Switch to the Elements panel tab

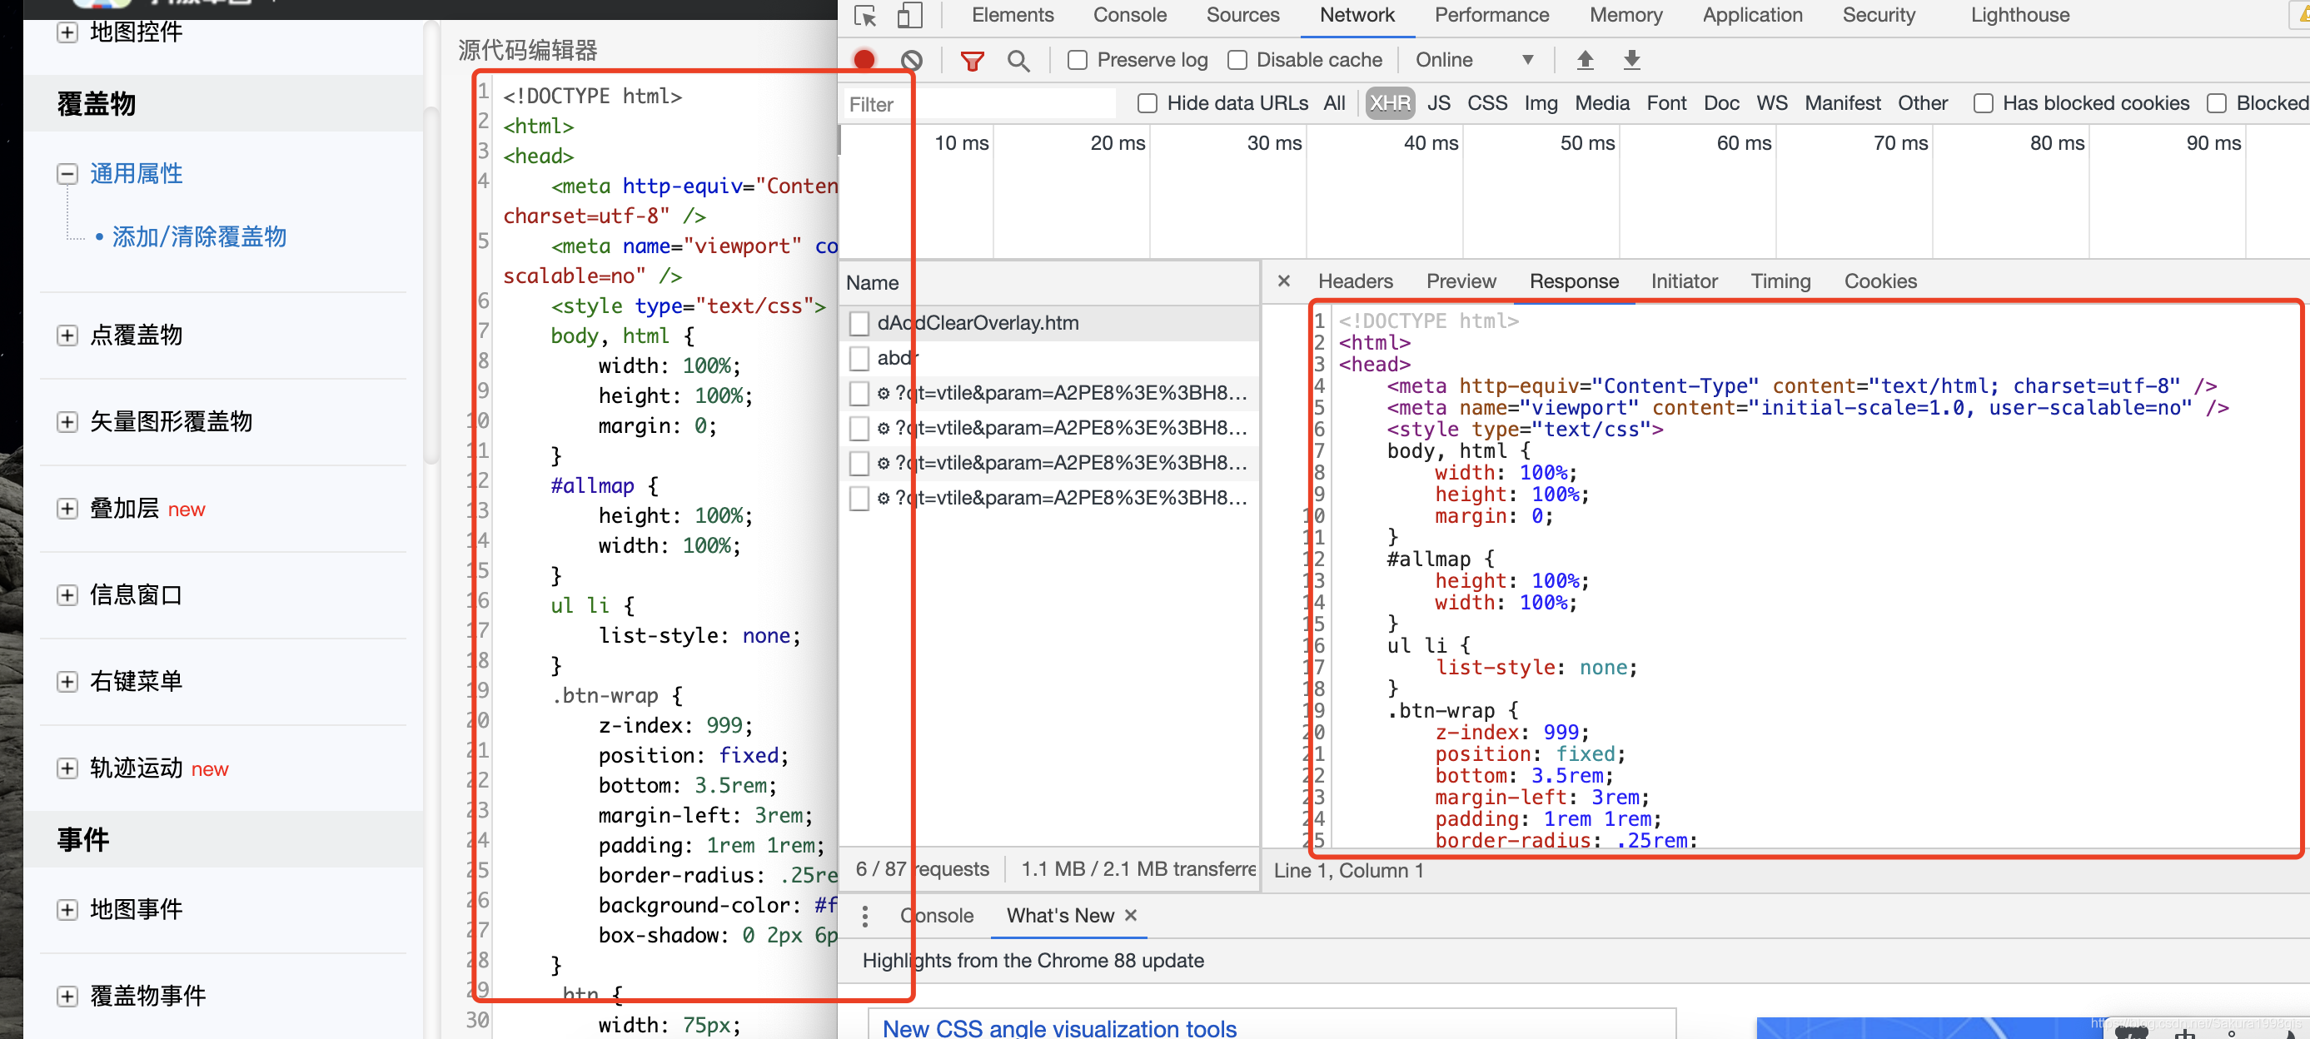click(x=1013, y=15)
